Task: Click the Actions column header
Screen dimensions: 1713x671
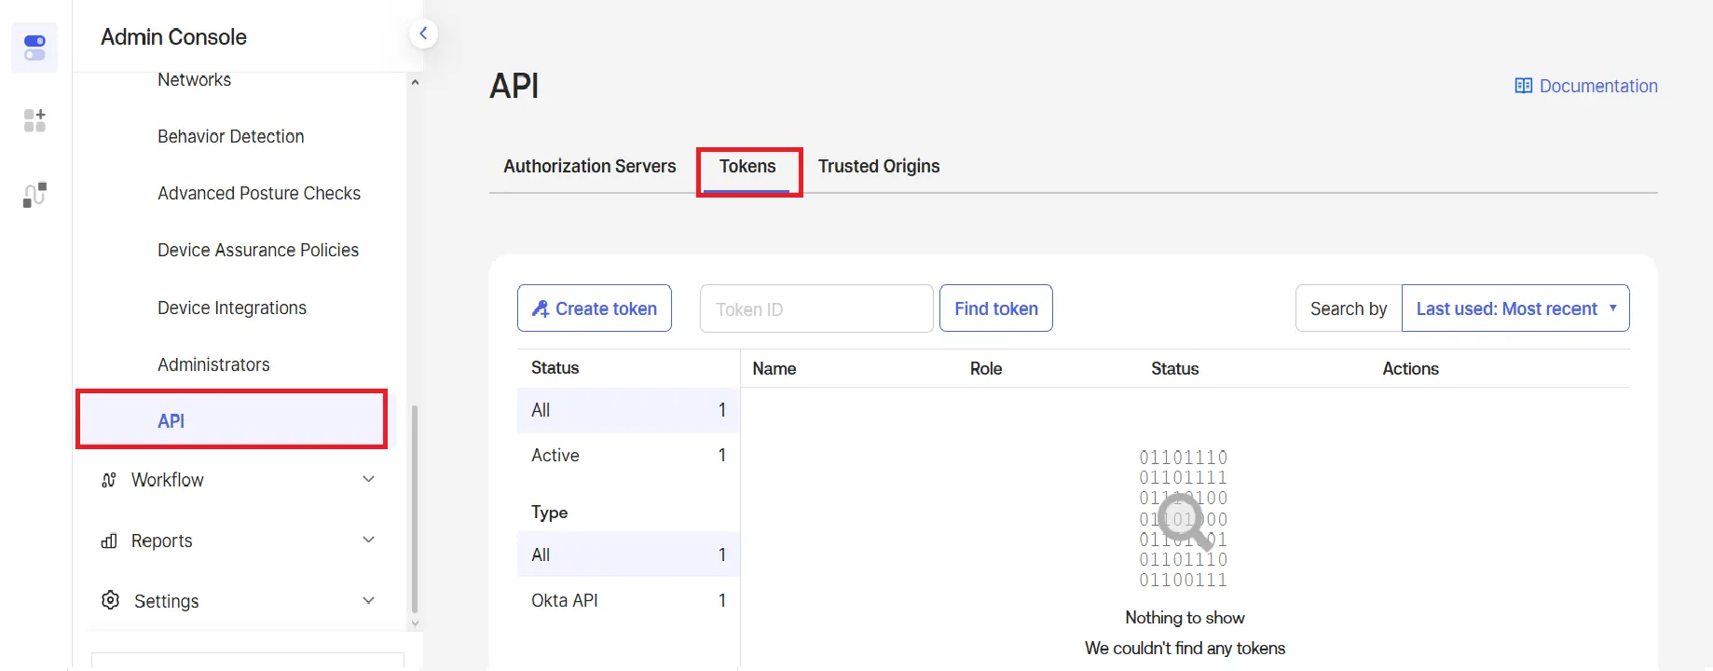Action: click(x=1411, y=369)
